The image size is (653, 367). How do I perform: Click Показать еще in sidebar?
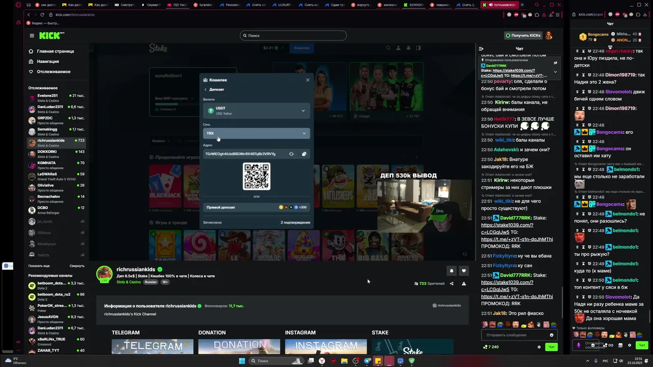point(39,266)
